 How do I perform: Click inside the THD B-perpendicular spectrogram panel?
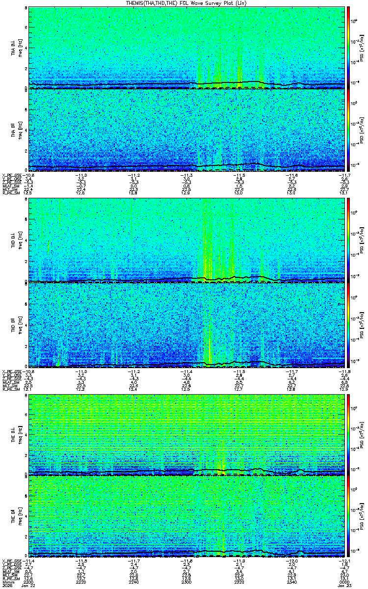coord(187,241)
